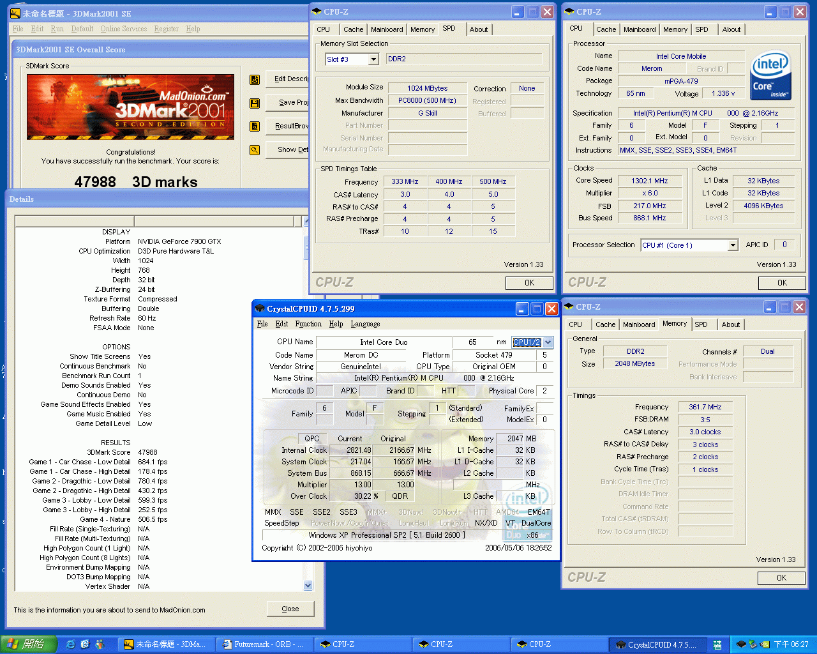817x654 pixels.
Task: Click the QDR button in CrystalCPUID
Action: pyautogui.click(x=400, y=496)
